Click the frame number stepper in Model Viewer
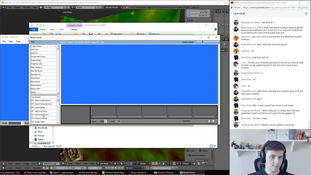Image resolution: width=311 pixels, height=175 pixels. (105, 121)
